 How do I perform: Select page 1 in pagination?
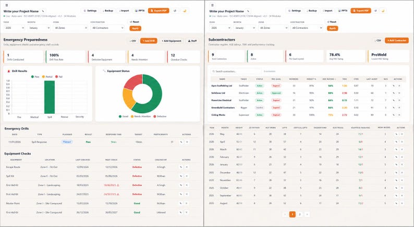(x=293, y=214)
